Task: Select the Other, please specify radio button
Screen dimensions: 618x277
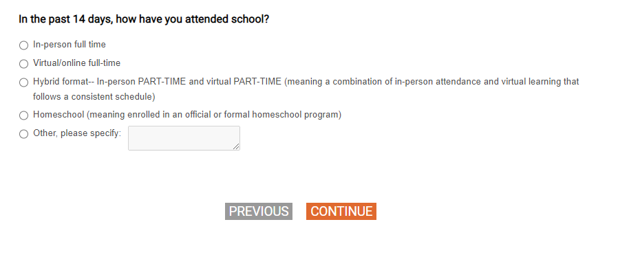Action: pyautogui.click(x=24, y=134)
